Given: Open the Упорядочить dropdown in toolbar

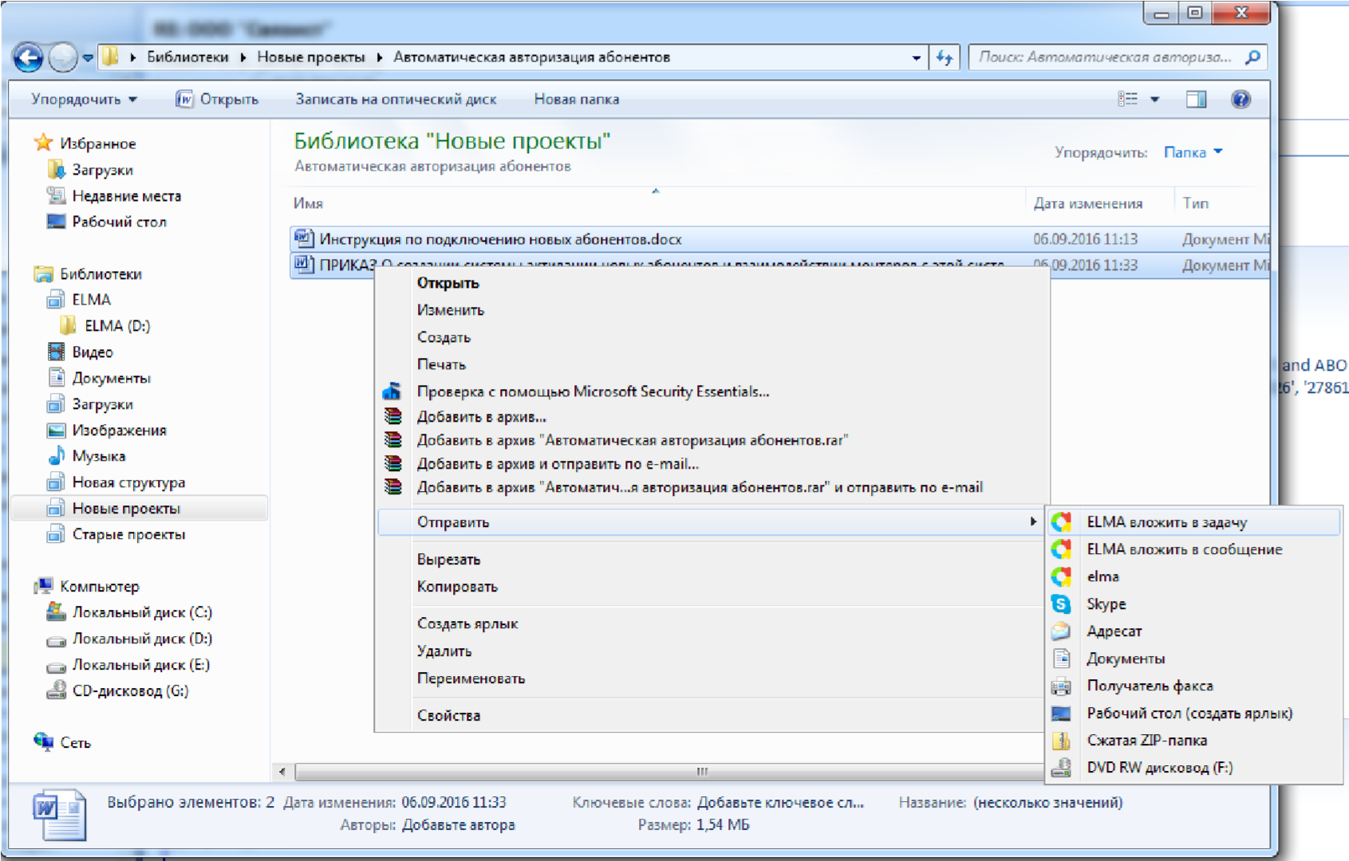Looking at the screenshot, I should coord(84,100).
